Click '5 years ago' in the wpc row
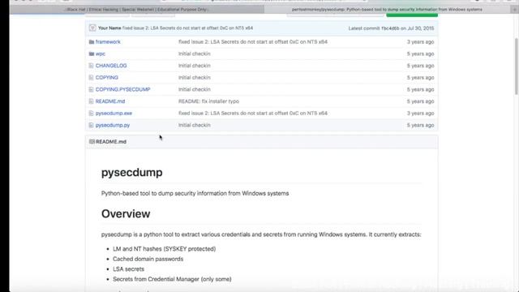Screen dimensions: 519x292 (x=420, y=54)
